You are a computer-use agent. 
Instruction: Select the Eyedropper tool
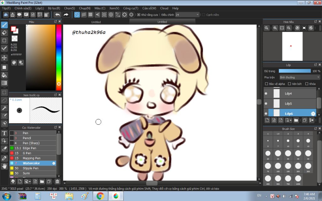coord(4,158)
